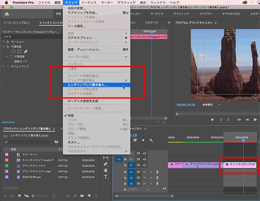Screen dimensions: 260x201
Task: Toggle V1 track output eye
Action: coord(144,165)
